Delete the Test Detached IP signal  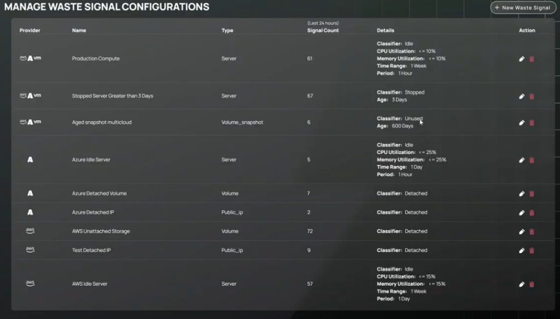(533, 250)
